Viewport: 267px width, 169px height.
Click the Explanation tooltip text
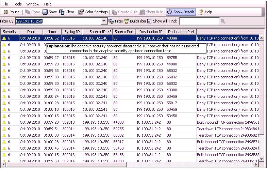(x=126, y=48)
